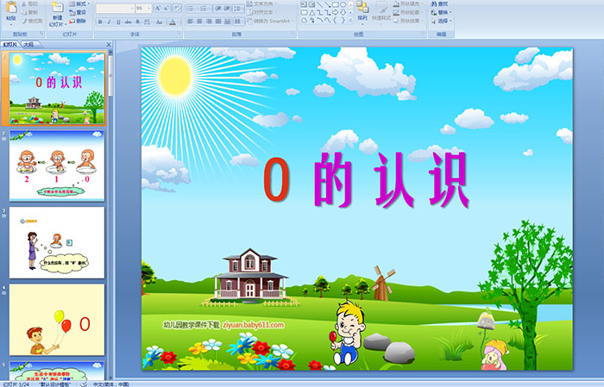
Task: Toggle the text Shadow button
Action: pyautogui.click(x=138, y=22)
